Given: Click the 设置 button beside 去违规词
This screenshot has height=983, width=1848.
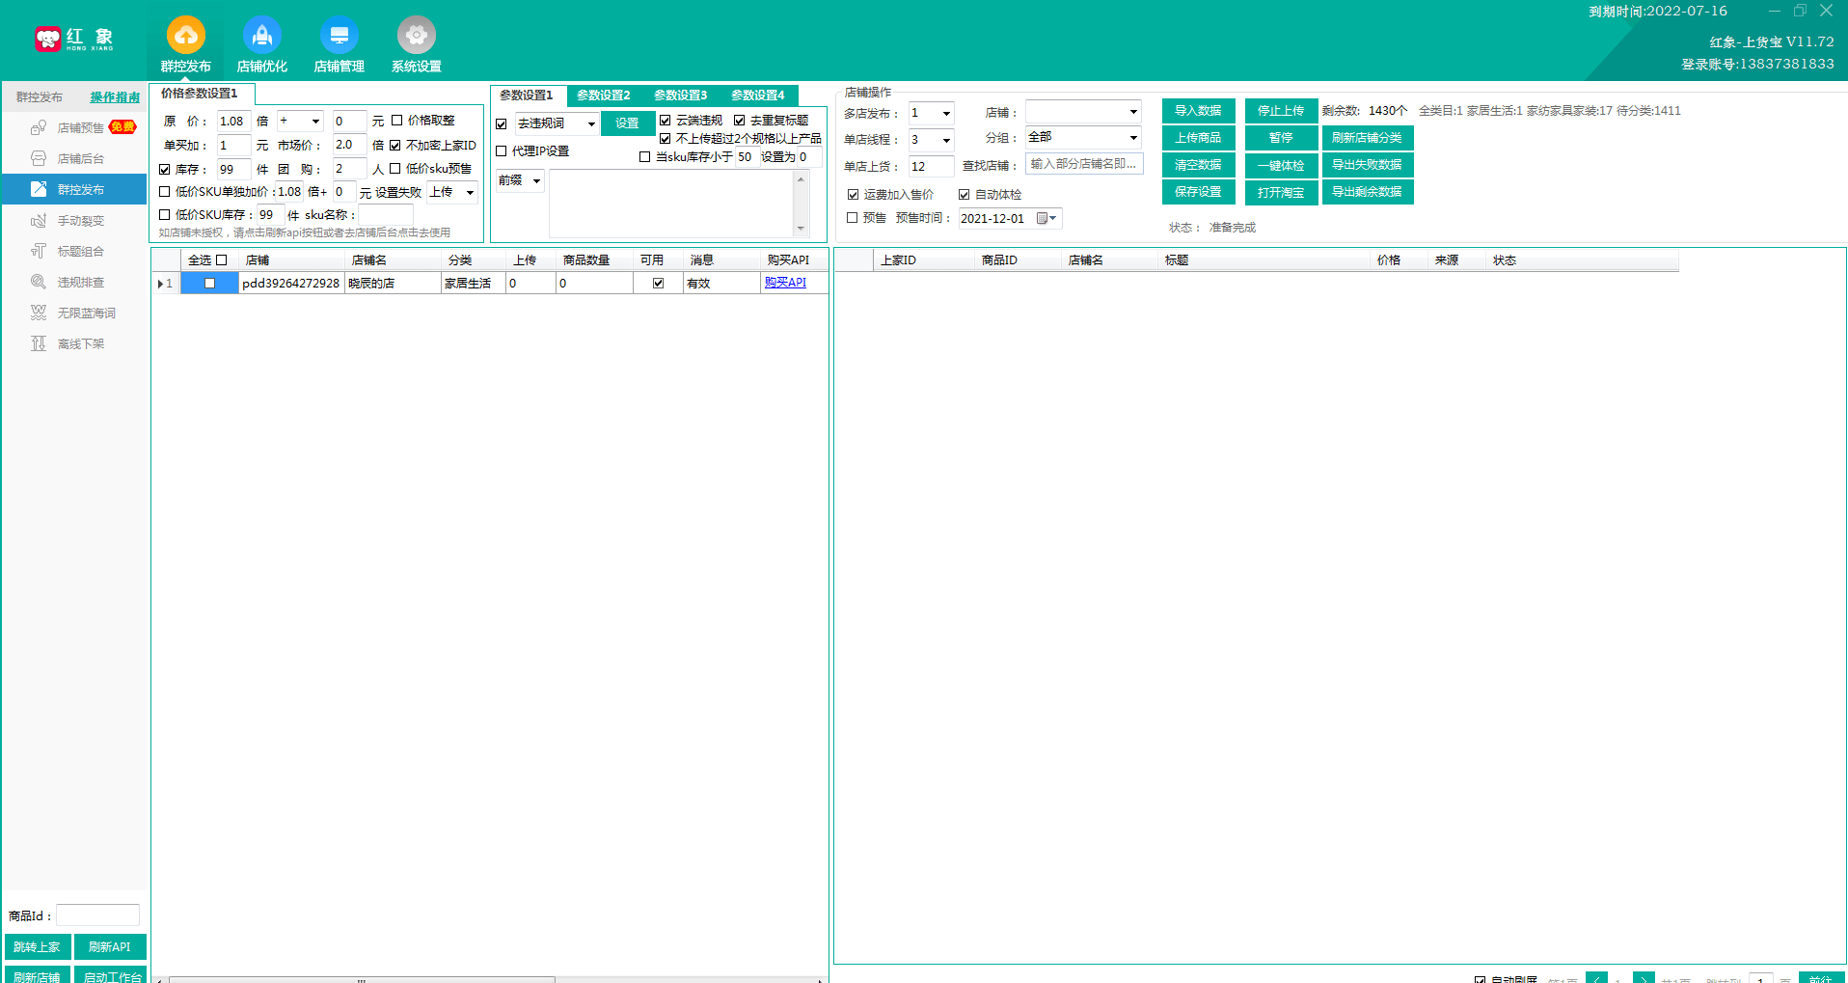Looking at the screenshot, I should coord(627,123).
